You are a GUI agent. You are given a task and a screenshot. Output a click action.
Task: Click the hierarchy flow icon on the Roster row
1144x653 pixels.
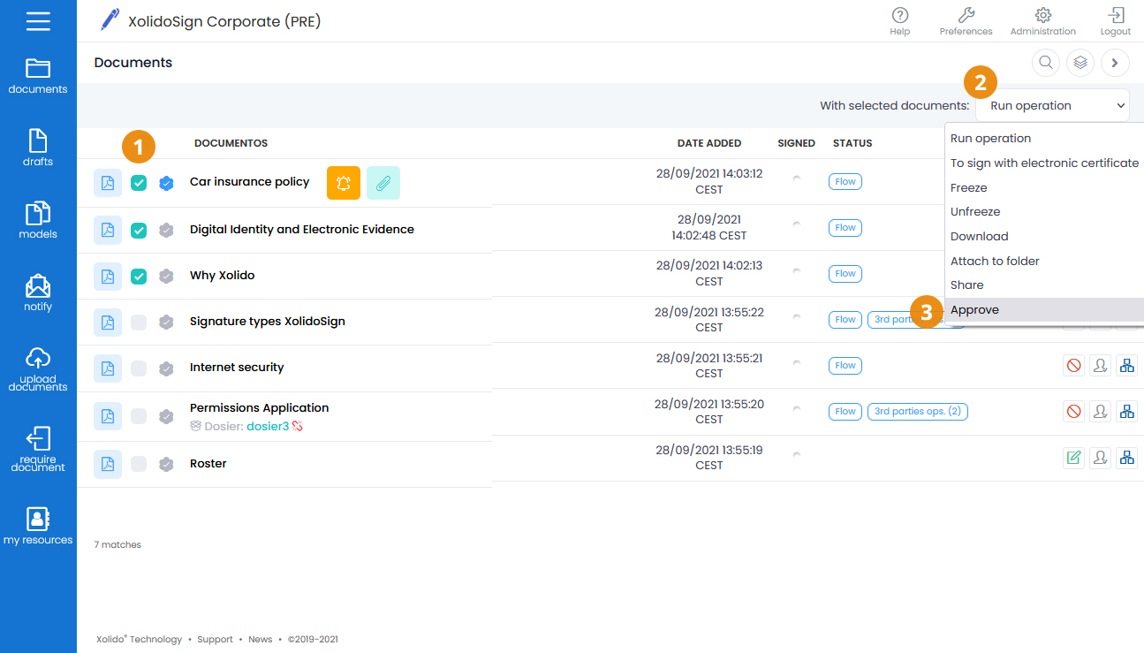pos(1126,457)
